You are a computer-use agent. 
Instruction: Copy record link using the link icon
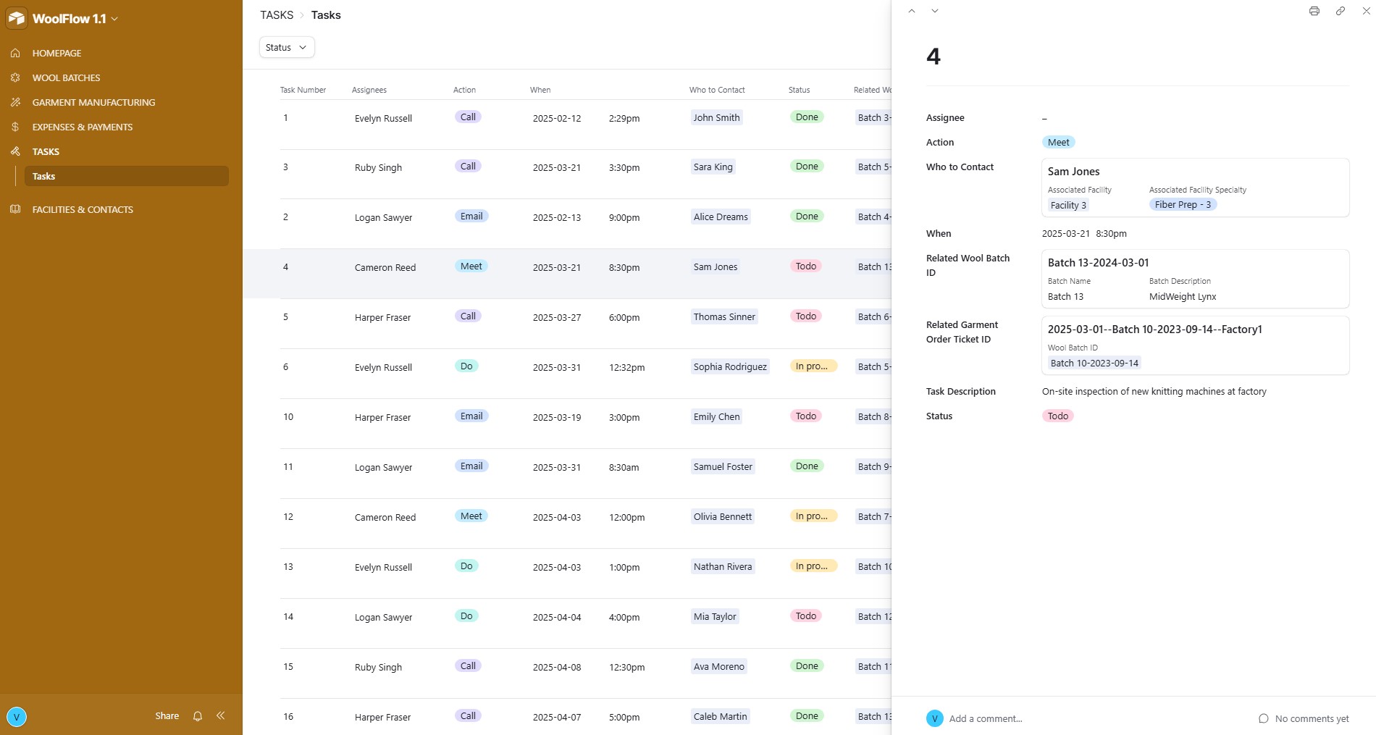click(1340, 11)
